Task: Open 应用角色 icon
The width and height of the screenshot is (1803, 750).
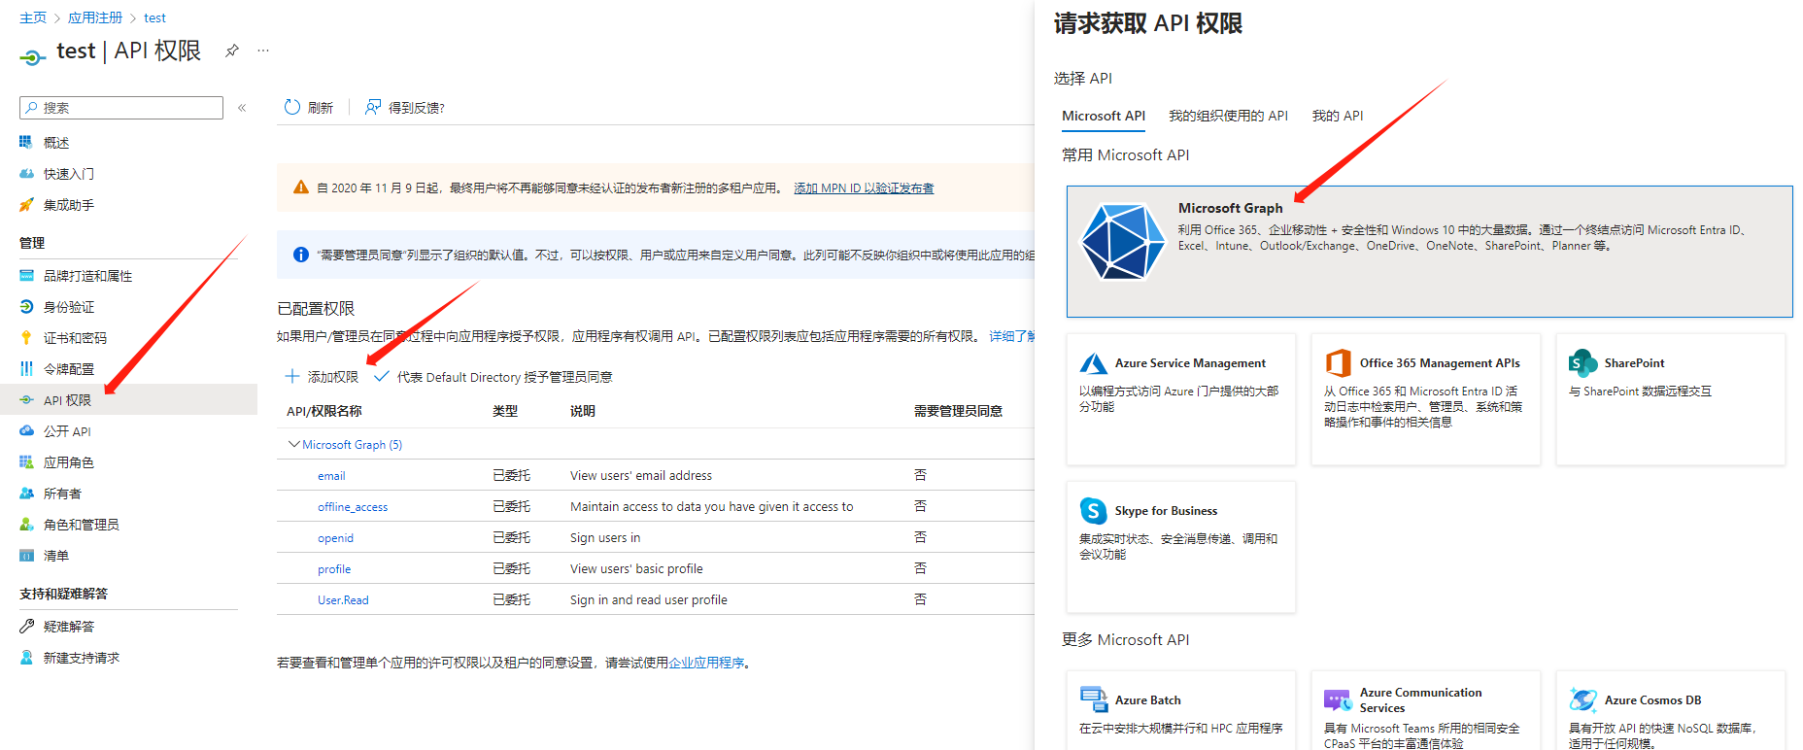Action: 26,462
